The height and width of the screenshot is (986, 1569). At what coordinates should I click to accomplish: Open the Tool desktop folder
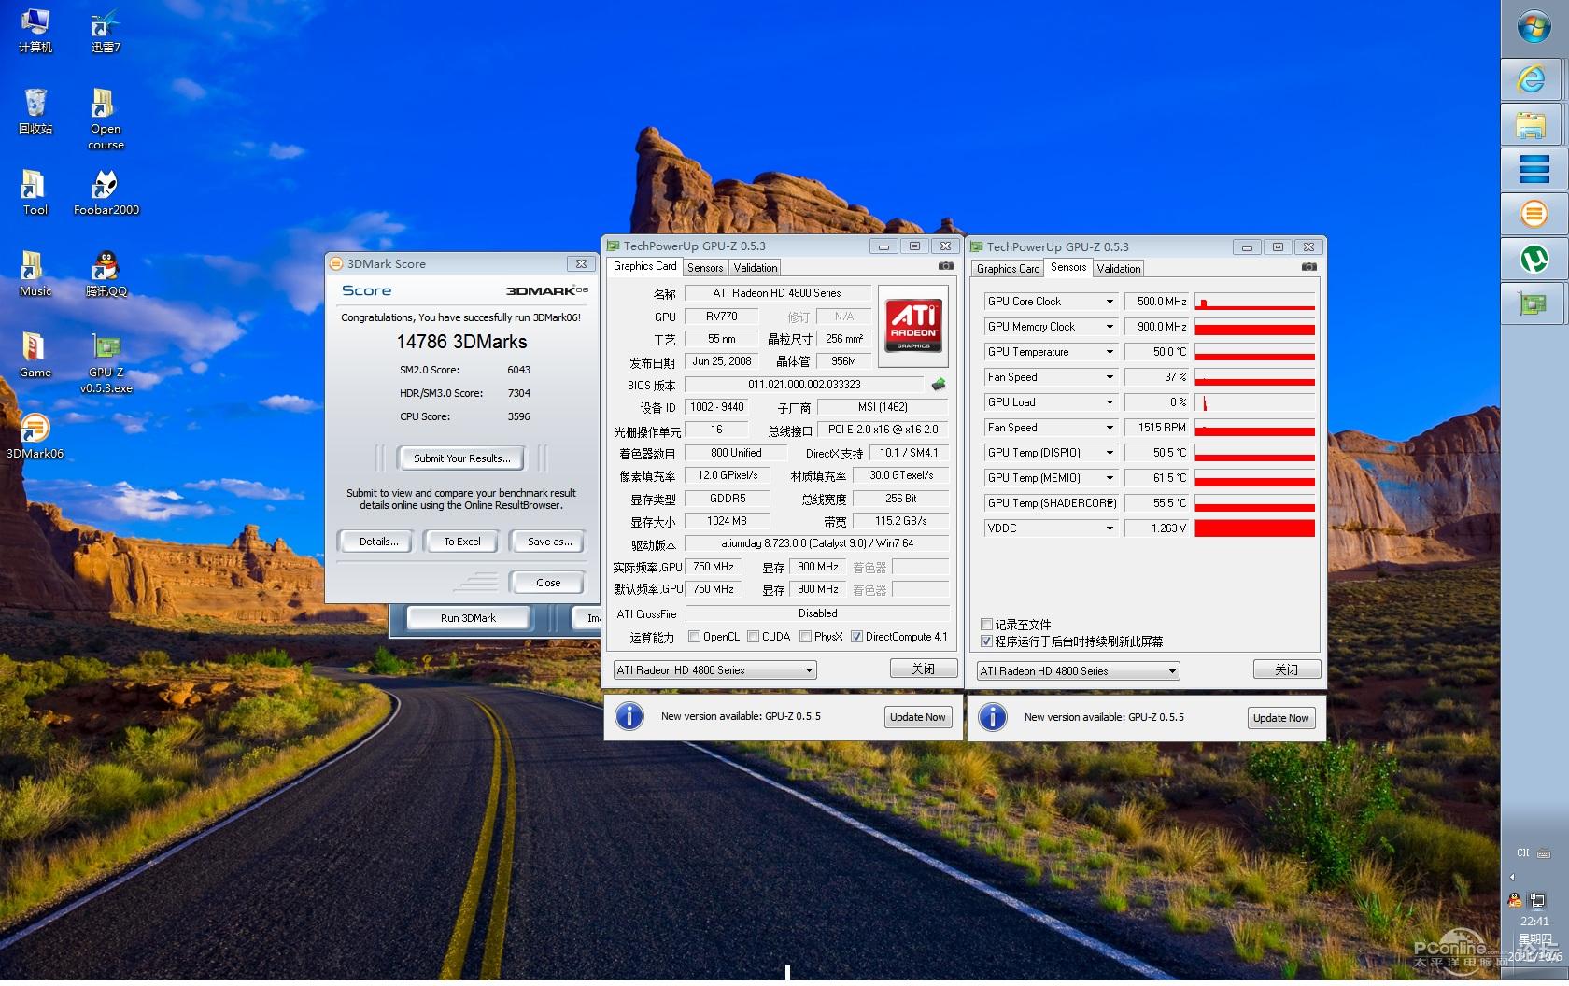tap(35, 193)
